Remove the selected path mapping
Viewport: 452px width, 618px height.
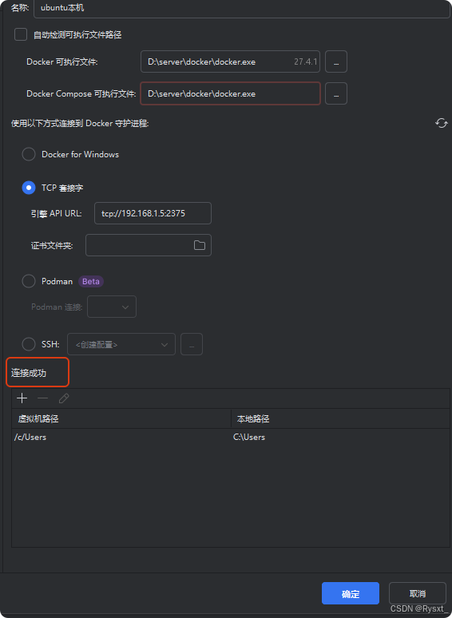point(42,398)
